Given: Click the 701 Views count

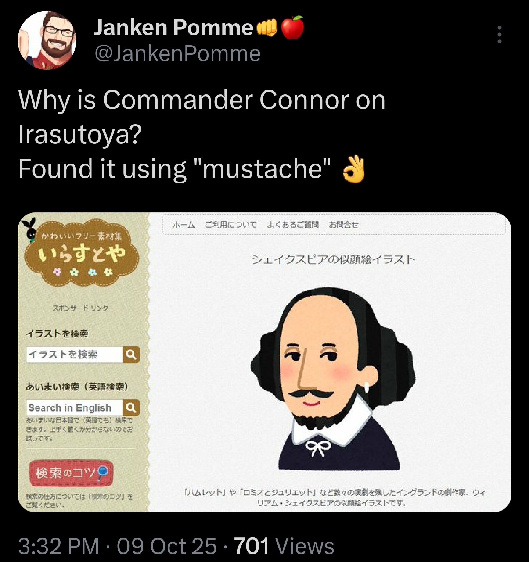Looking at the screenshot, I should tap(284, 545).
